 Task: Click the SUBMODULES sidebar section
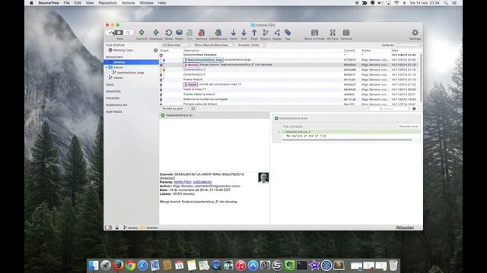(116, 105)
